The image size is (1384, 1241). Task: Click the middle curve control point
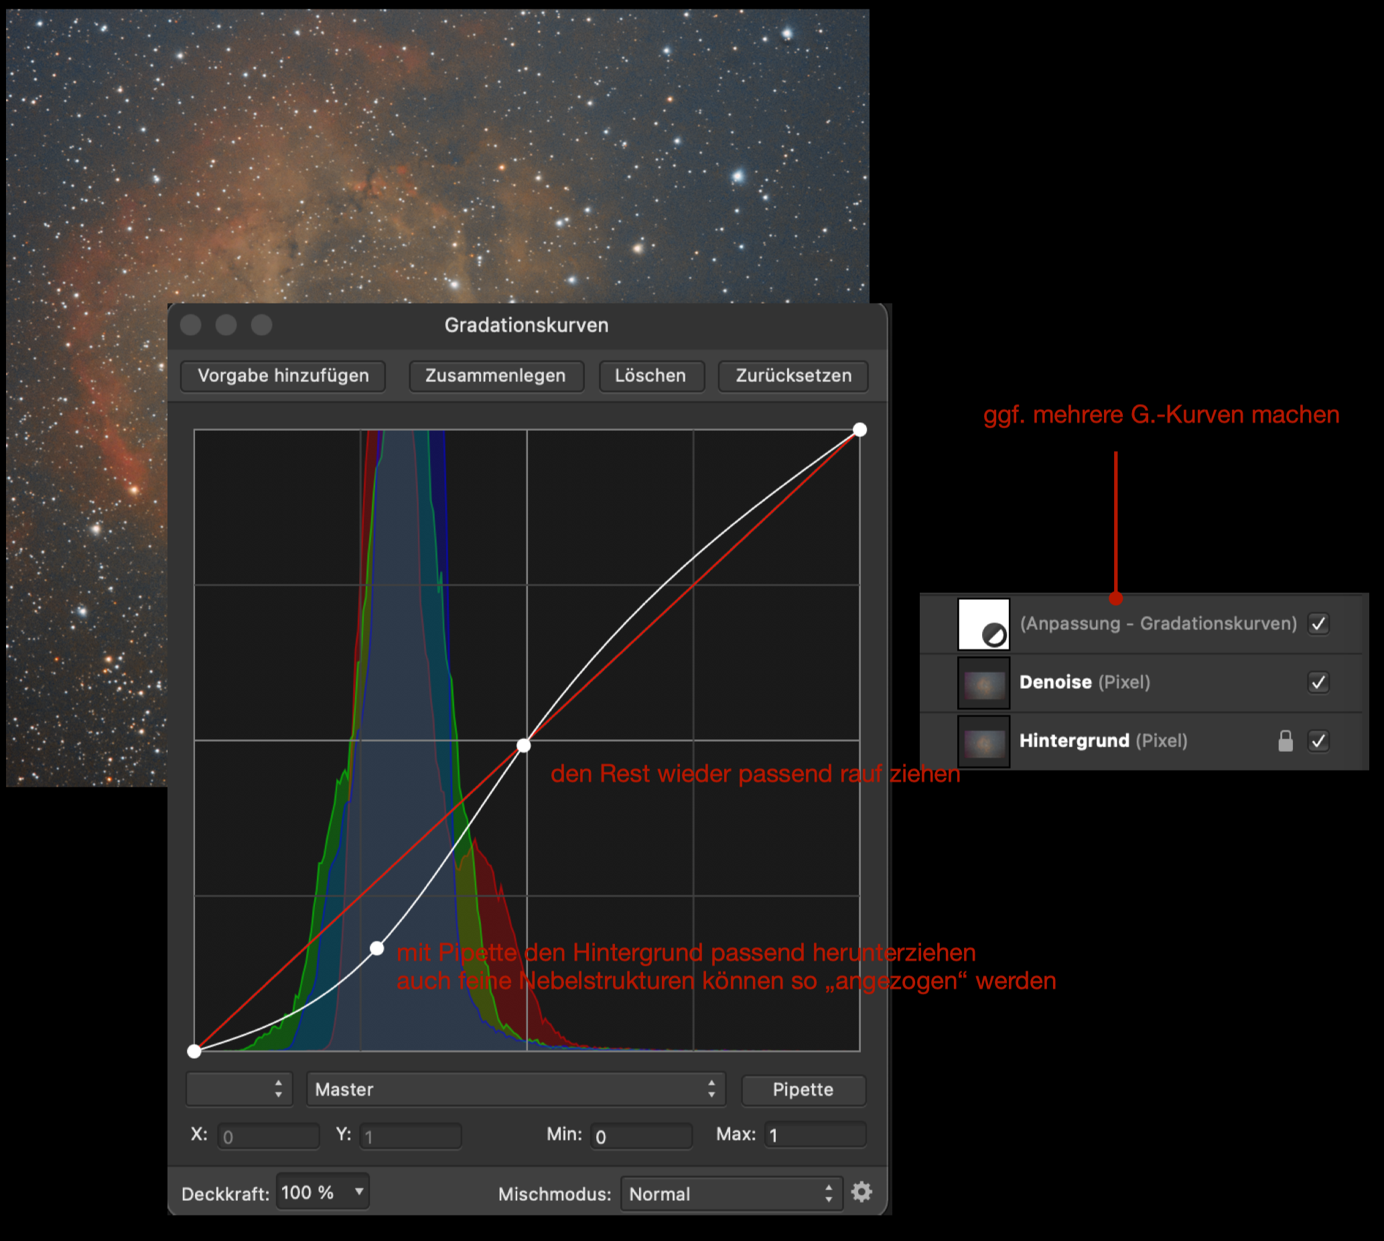click(524, 745)
